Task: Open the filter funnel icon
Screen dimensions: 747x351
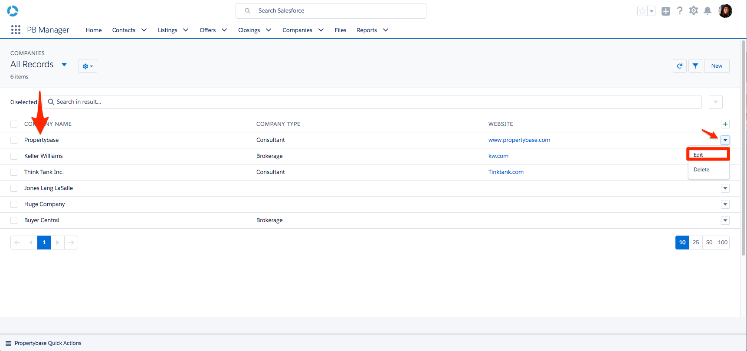Action: pyautogui.click(x=695, y=66)
